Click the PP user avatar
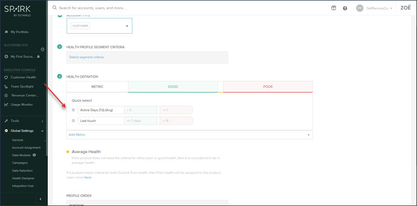The height and width of the screenshot is (206, 417). point(360,8)
